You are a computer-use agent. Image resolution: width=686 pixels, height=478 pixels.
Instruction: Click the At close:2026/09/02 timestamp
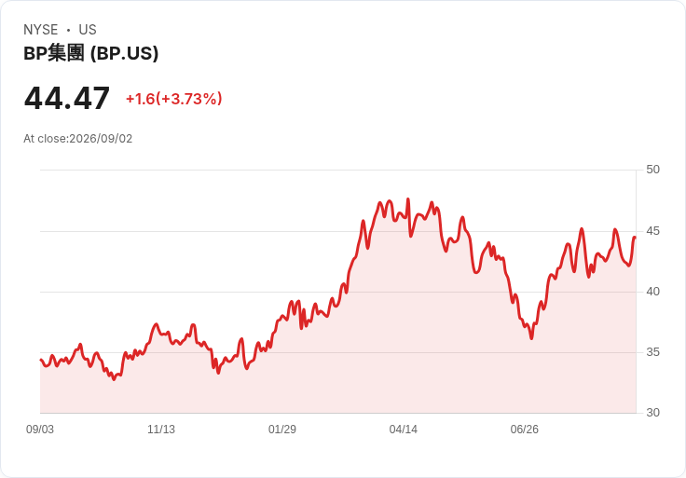tap(78, 139)
